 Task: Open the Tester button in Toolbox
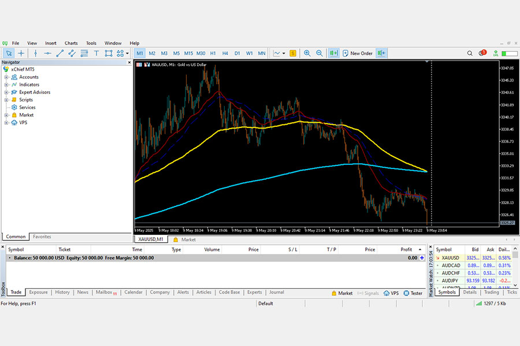pyautogui.click(x=413, y=294)
